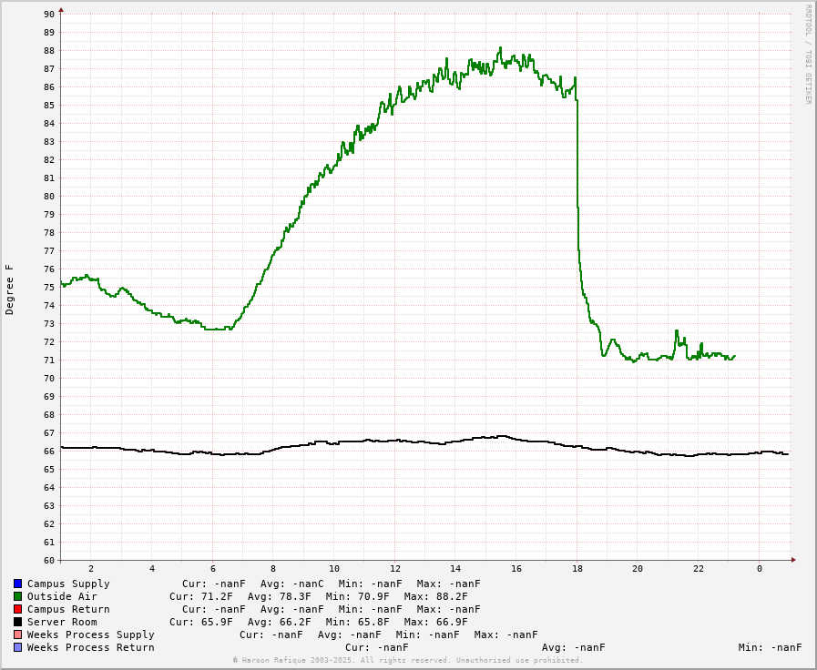Select the Server Room legend label
Screen dimensions: 817x670
point(62,622)
